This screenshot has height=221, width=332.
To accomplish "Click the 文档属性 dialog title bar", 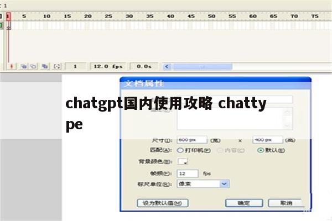I will [215, 83].
